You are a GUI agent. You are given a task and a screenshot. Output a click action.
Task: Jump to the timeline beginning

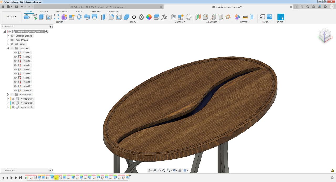[3, 178]
